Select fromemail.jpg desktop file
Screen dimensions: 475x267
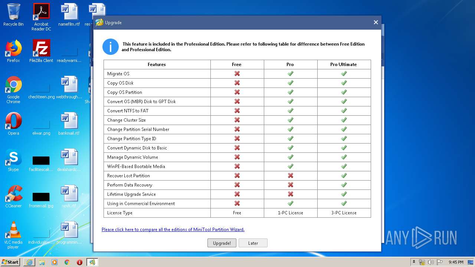[x=41, y=200]
